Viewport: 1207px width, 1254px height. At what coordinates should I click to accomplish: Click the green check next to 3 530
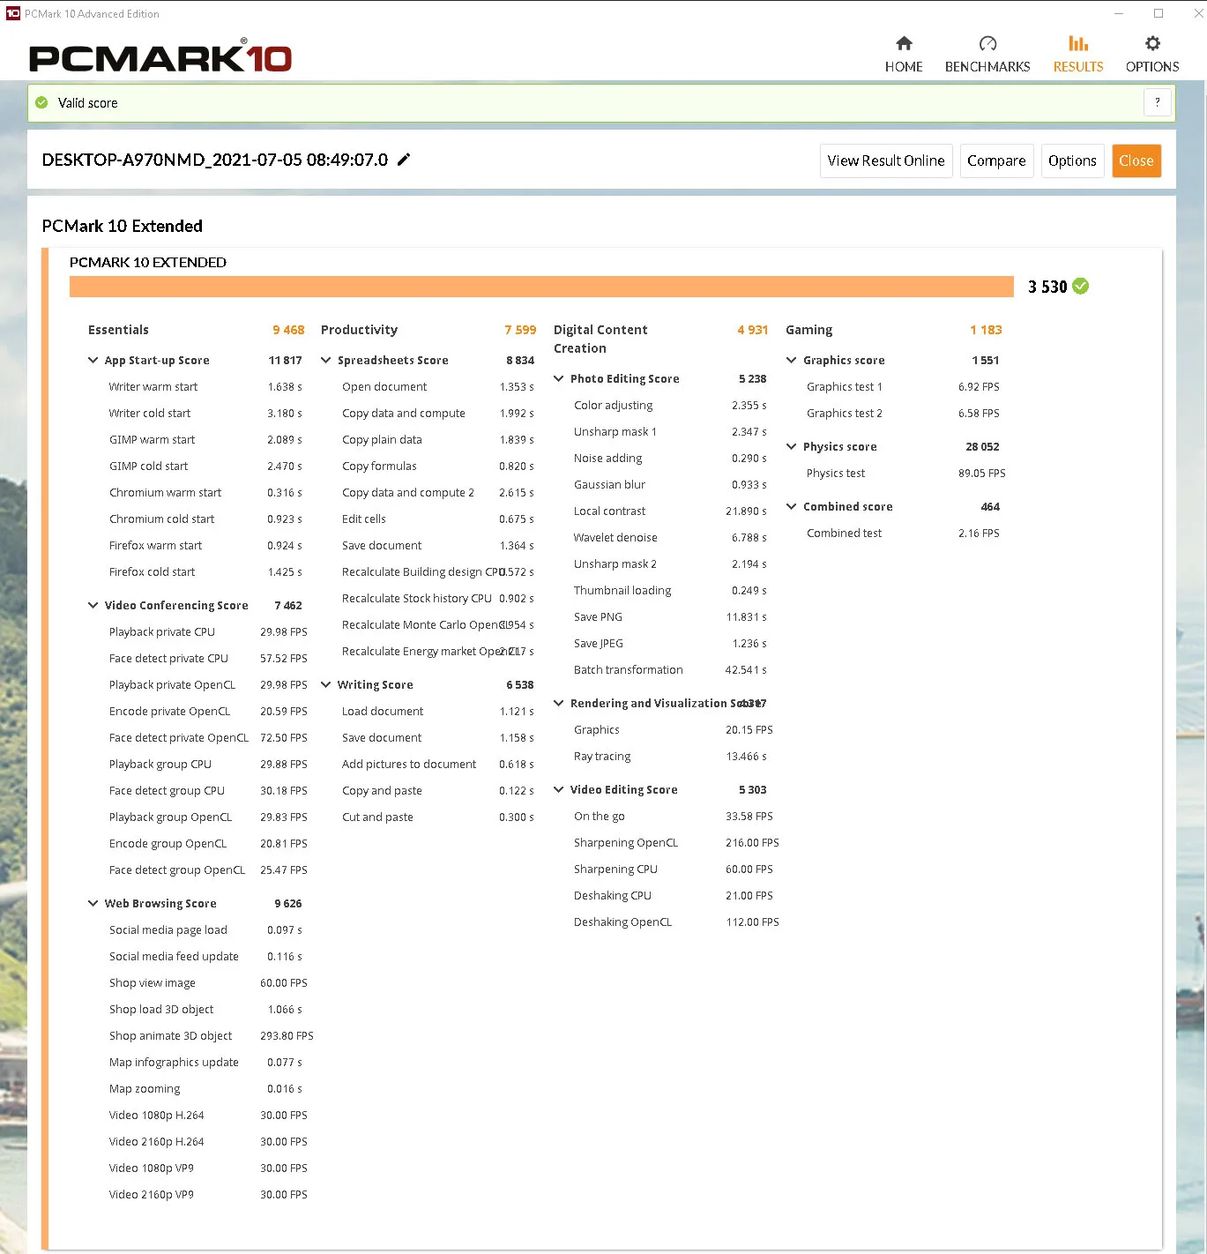(1081, 286)
